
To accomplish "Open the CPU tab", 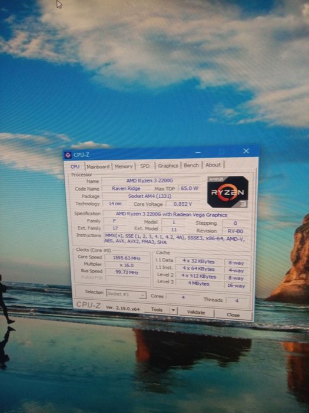I will tap(75, 166).
